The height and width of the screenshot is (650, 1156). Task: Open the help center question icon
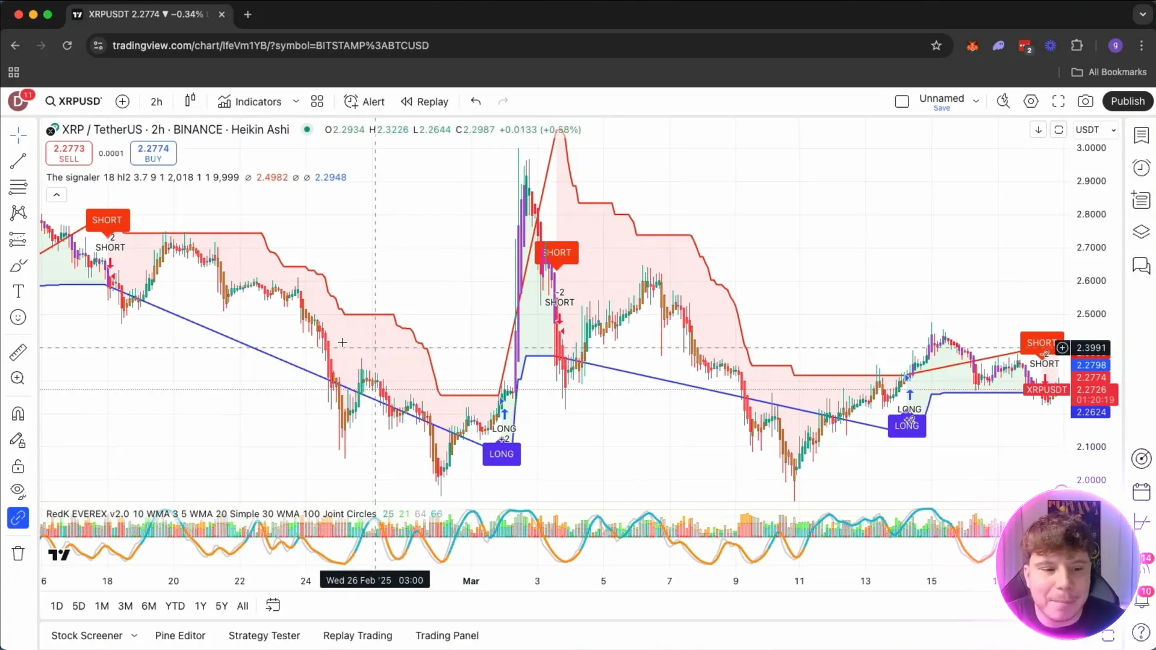click(x=1141, y=632)
